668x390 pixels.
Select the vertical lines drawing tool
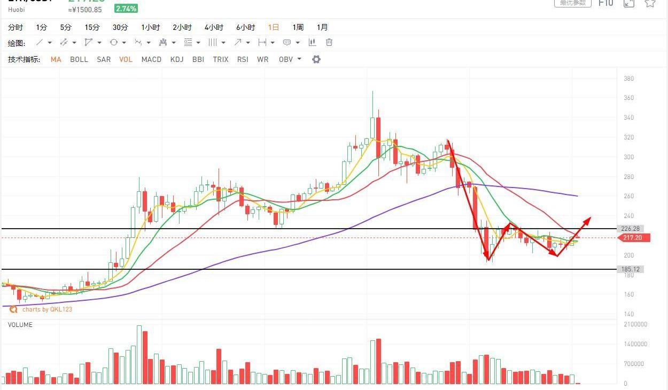pyautogui.click(x=213, y=43)
